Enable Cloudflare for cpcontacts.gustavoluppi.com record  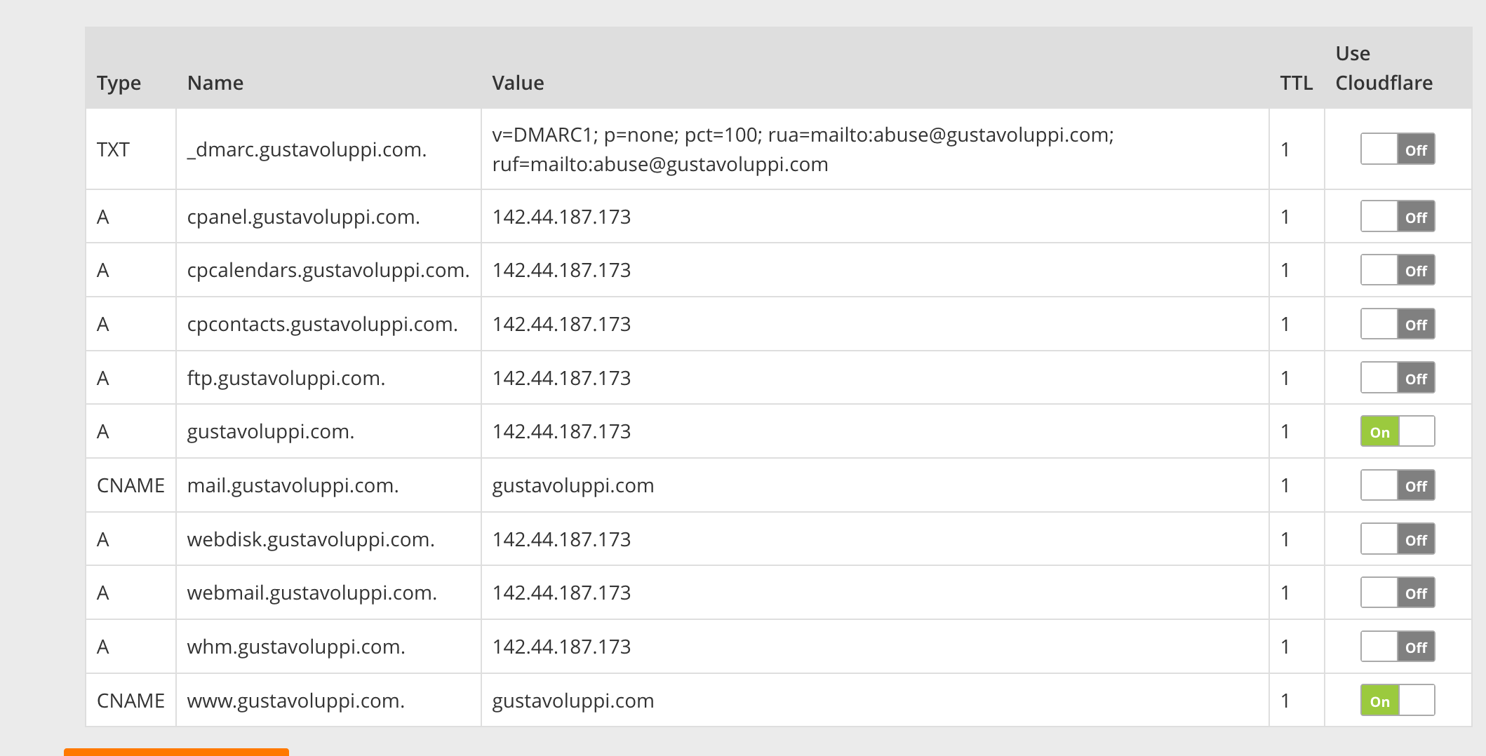[x=1397, y=324]
